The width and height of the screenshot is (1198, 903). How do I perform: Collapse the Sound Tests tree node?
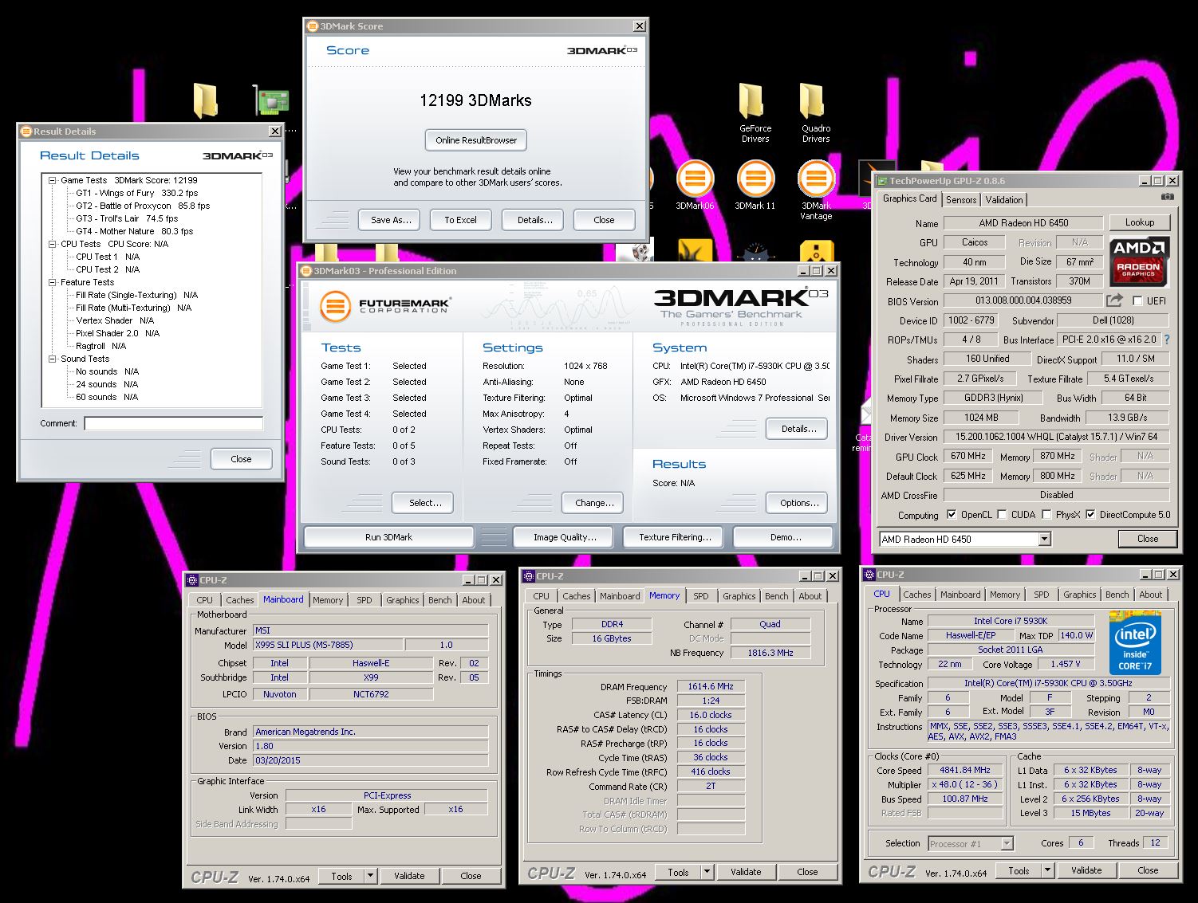53,359
